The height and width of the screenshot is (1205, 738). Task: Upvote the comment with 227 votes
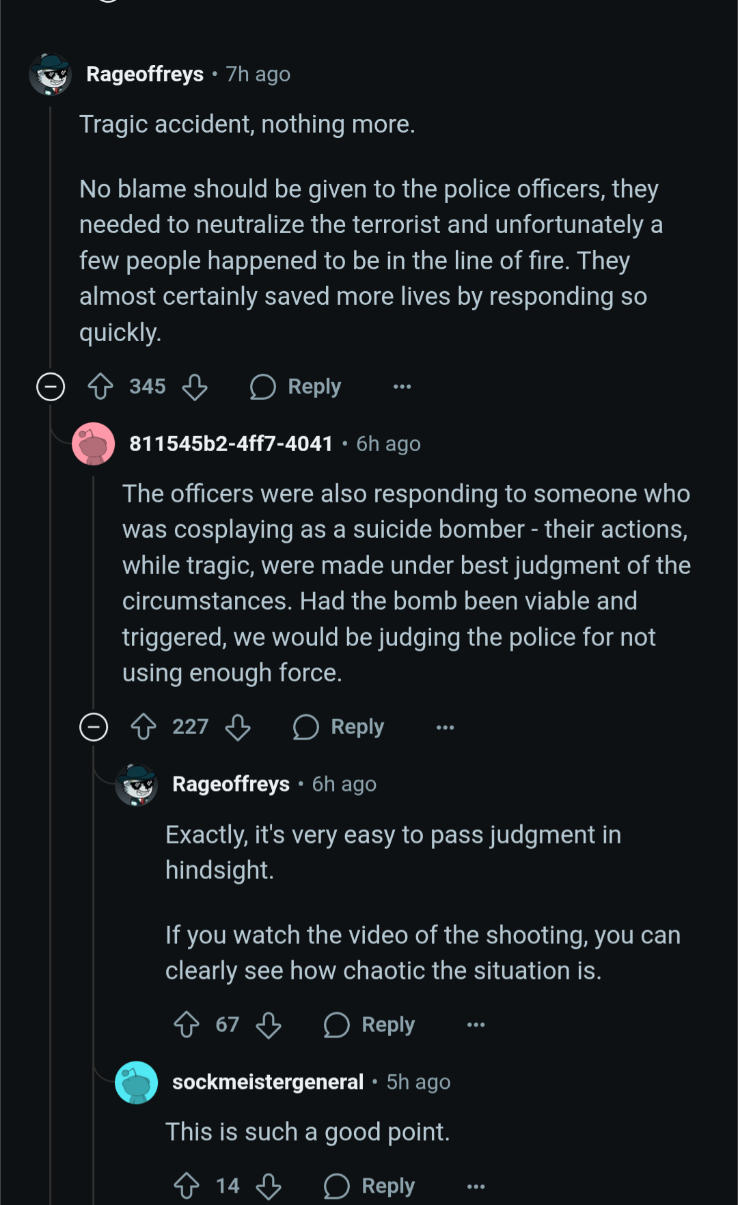coord(143,727)
